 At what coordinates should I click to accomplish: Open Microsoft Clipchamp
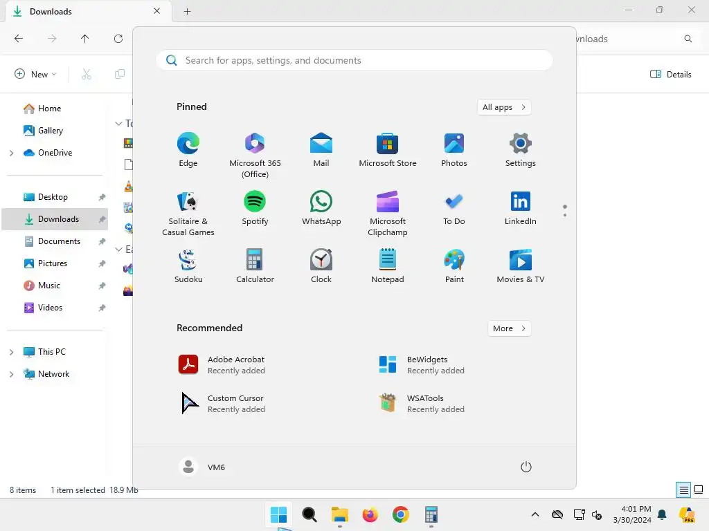[388, 214]
